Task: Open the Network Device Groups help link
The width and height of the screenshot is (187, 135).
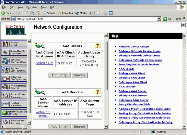Action: (x=134, y=47)
